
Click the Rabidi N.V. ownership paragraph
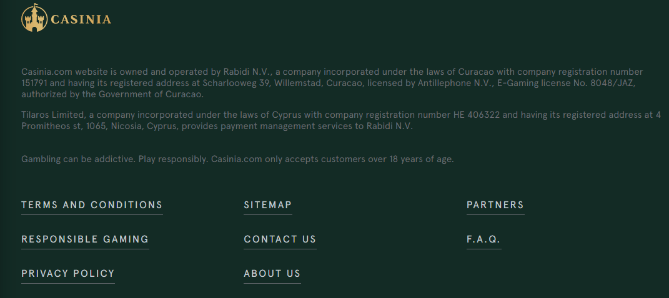coord(332,83)
